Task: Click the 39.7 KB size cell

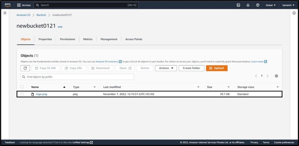Action: click(225, 94)
